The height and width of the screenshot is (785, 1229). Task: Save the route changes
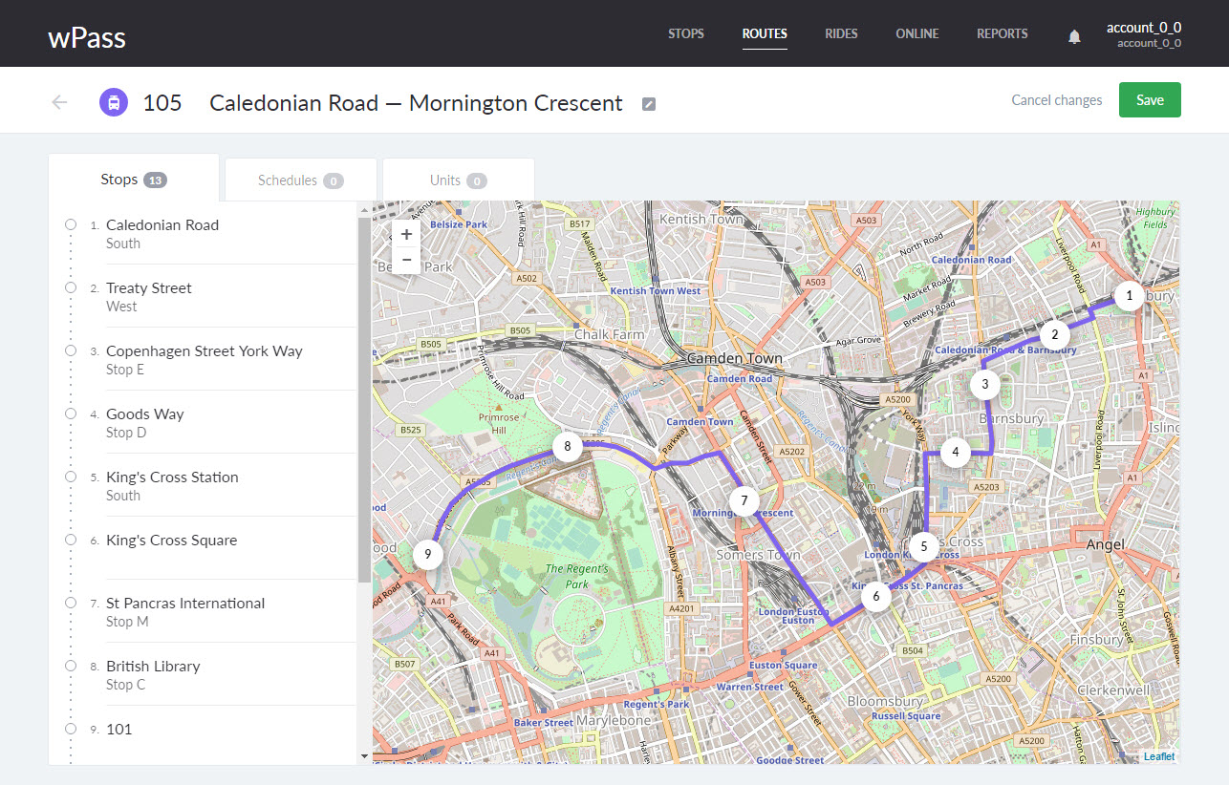1149,100
